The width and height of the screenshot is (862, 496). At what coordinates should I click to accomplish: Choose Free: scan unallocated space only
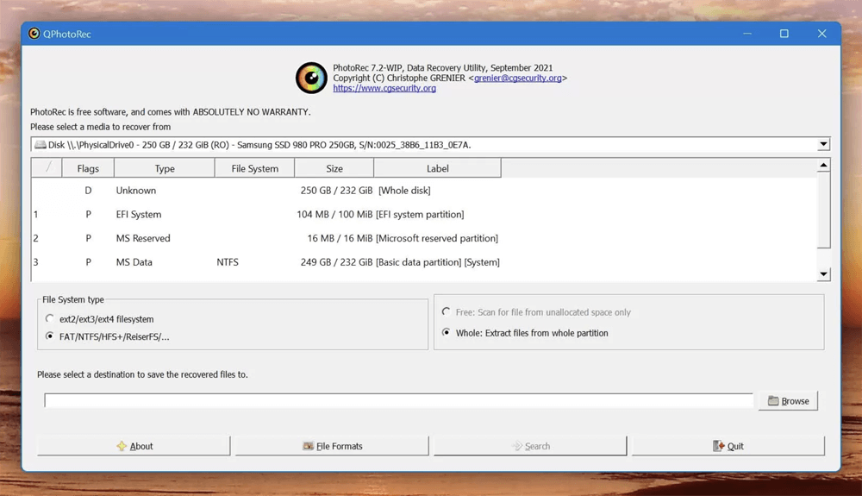[446, 311]
